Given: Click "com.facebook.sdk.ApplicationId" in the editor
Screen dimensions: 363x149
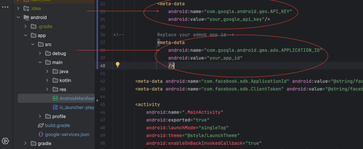Looking at the screenshot, I should (245, 81).
